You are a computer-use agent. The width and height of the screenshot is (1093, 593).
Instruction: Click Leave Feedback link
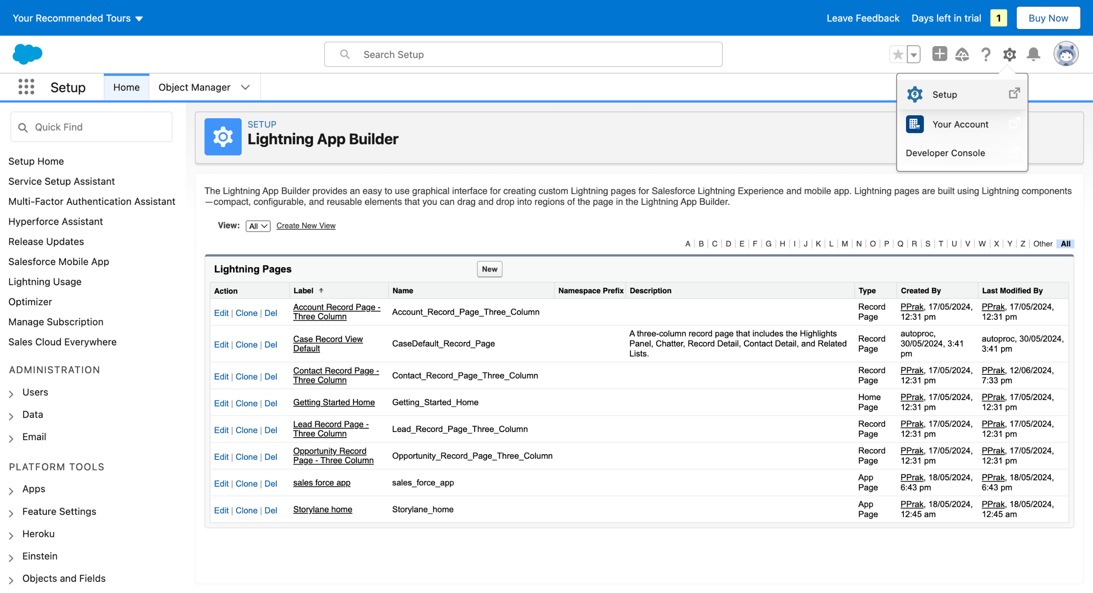[863, 18]
